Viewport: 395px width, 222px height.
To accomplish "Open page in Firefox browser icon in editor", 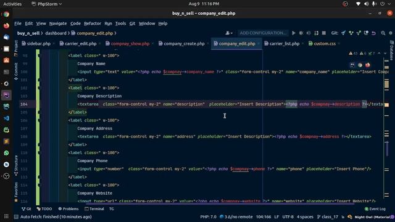I will [x=368, y=65].
